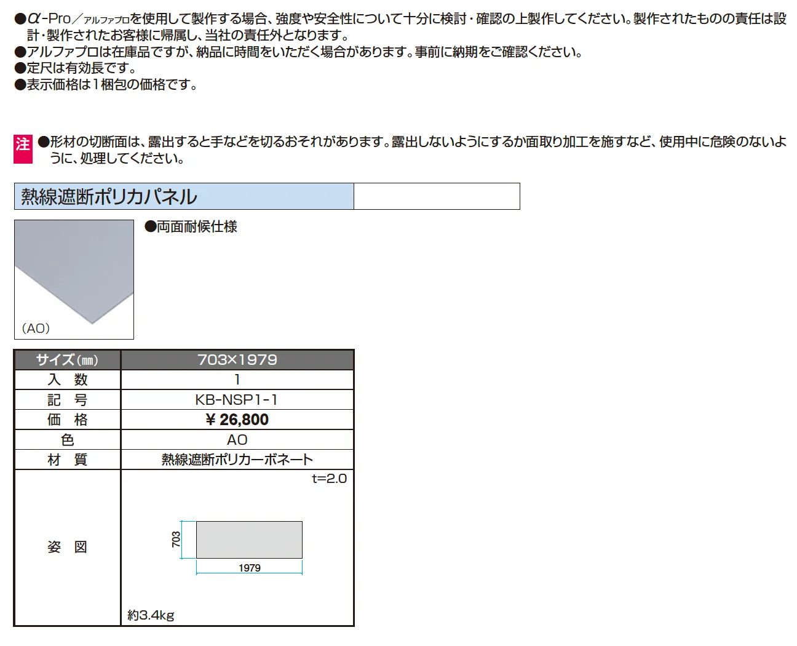Click the 価格 row label

[x=68, y=420]
